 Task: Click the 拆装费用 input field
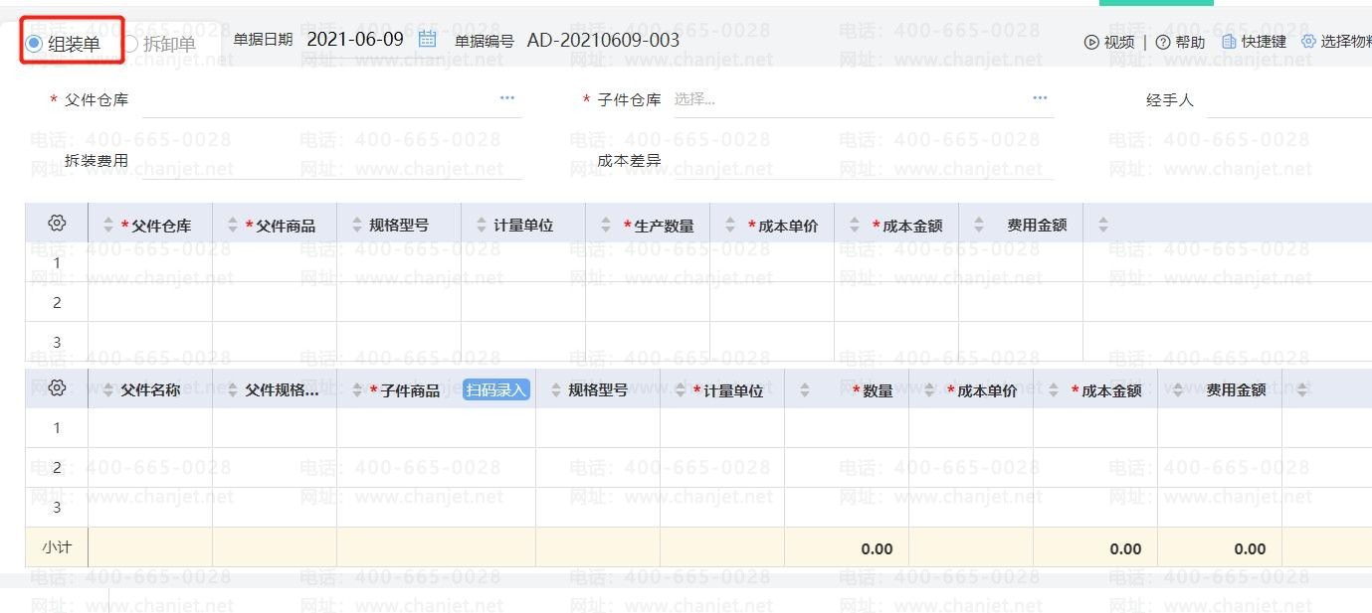(331, 161)
